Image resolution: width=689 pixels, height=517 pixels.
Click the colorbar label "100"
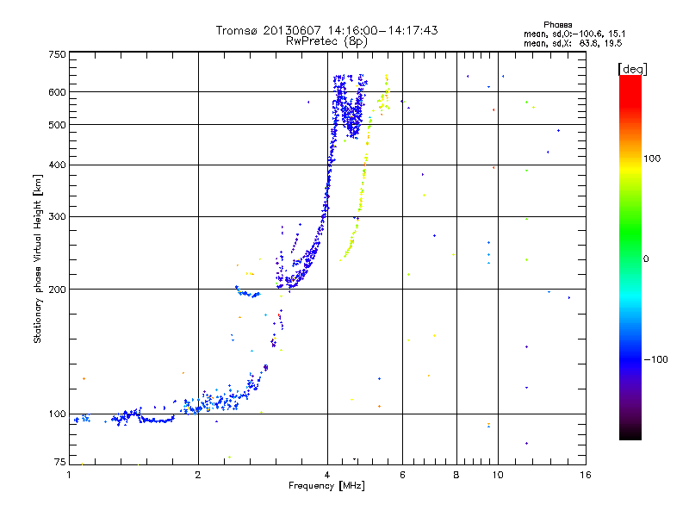click(652, 159)
